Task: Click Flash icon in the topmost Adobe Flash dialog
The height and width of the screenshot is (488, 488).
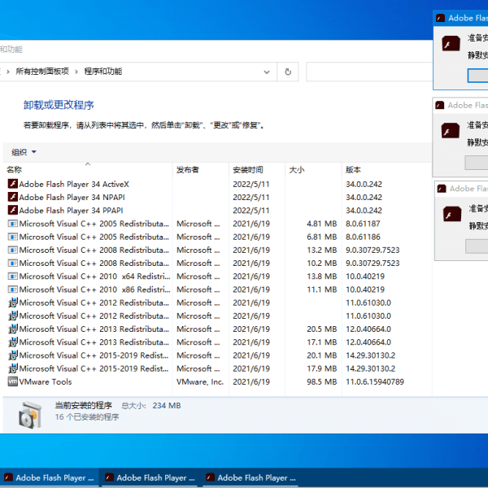Action: (451, 43)
